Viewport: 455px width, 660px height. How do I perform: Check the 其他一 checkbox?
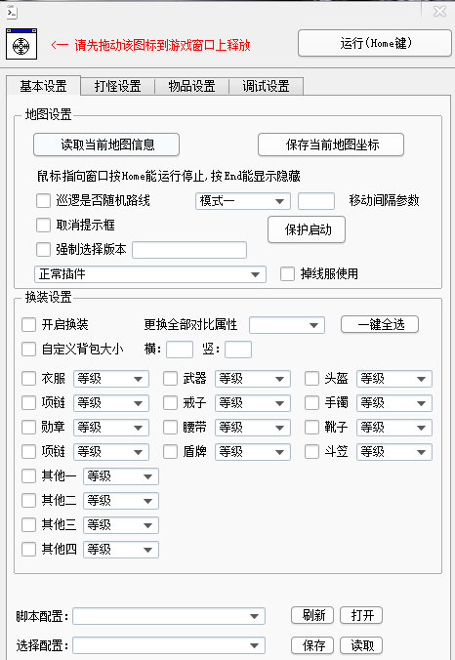click(28, 476)
